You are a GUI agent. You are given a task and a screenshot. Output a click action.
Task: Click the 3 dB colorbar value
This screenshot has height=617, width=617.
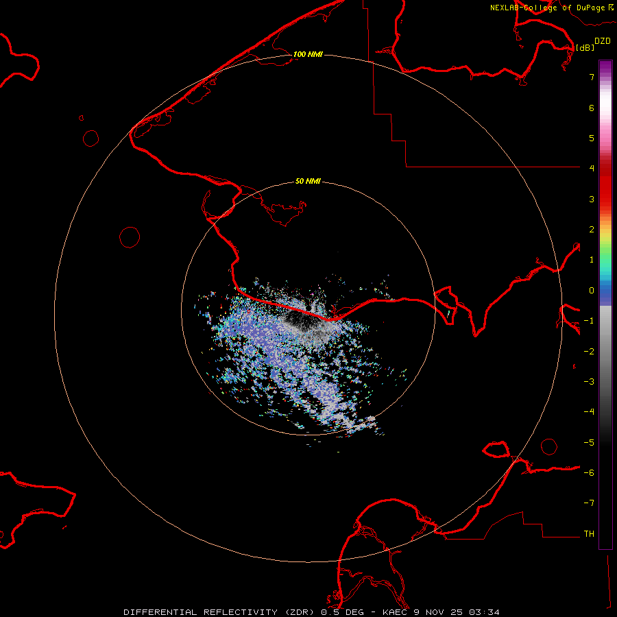[592, 199]
